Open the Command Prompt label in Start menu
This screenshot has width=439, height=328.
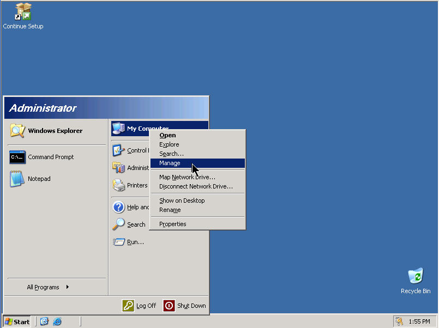pos(51,157)
